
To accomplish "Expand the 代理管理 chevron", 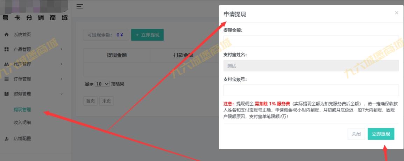I will pos(61,64).
